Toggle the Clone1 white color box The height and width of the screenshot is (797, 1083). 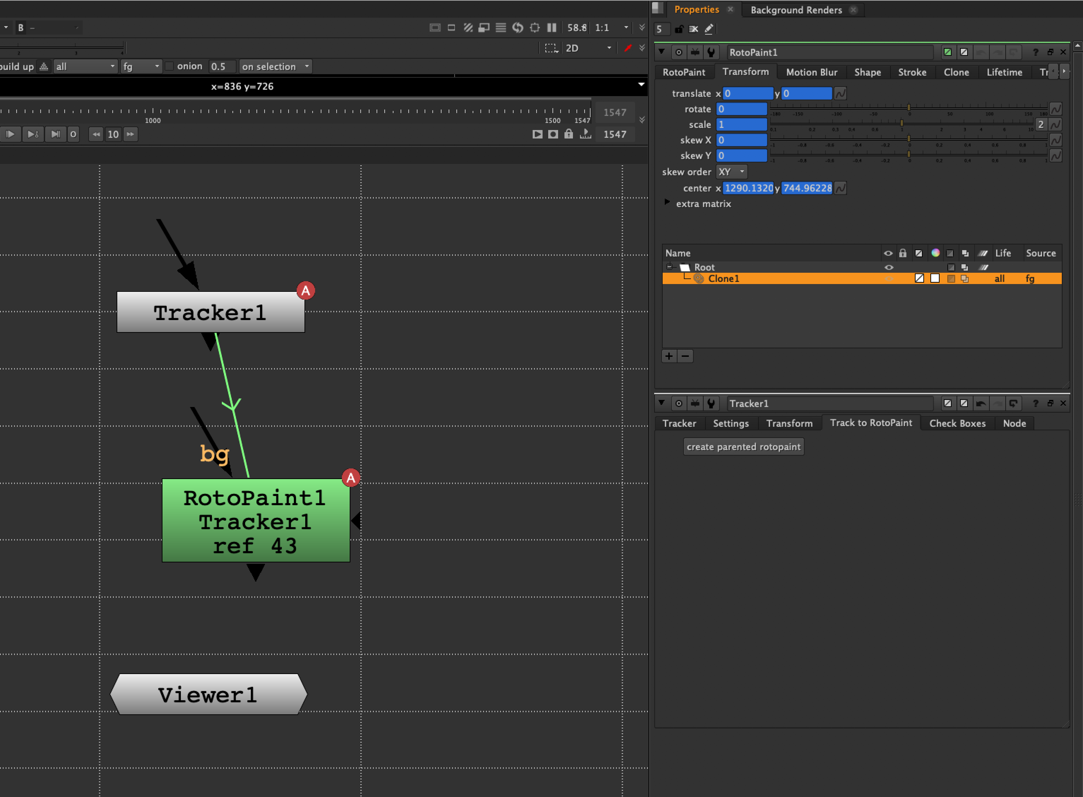935,278
